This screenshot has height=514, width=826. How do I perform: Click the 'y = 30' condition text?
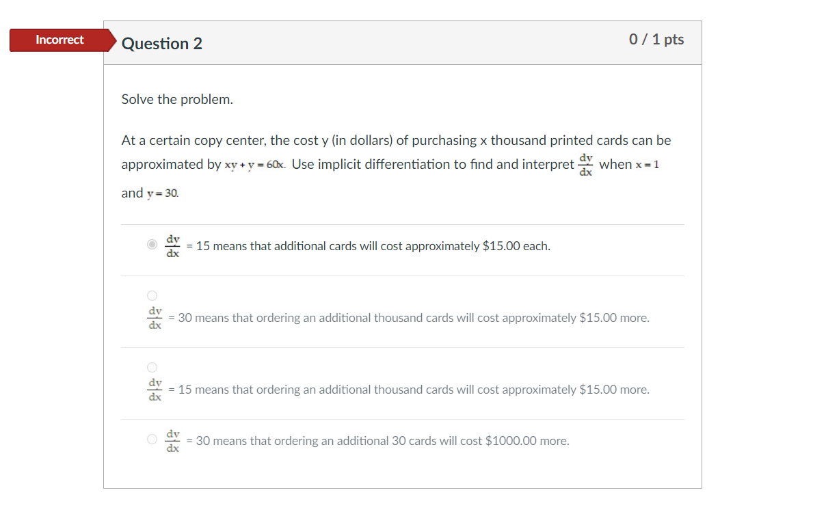(x=162, y=193)
